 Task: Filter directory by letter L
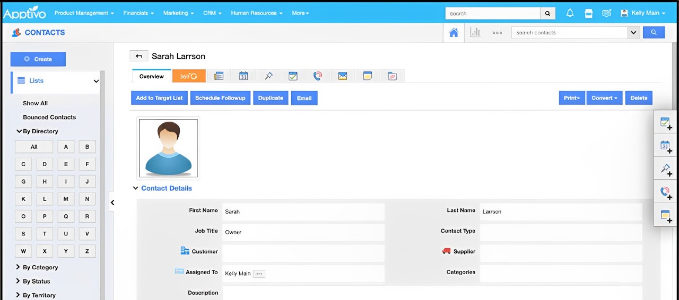45,199
